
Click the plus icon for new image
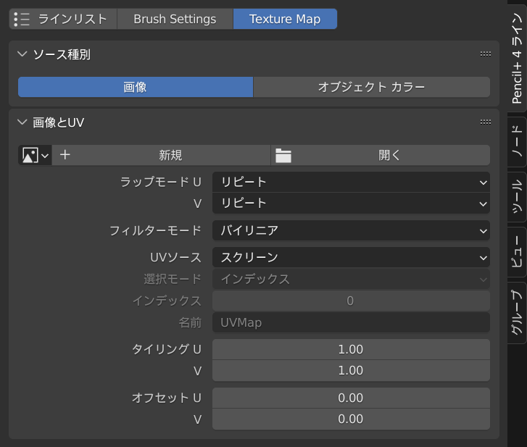65,155
